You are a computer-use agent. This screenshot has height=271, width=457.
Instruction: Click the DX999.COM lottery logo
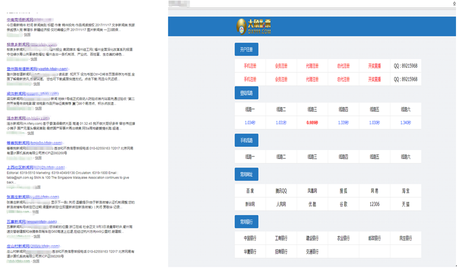[254, 26]
